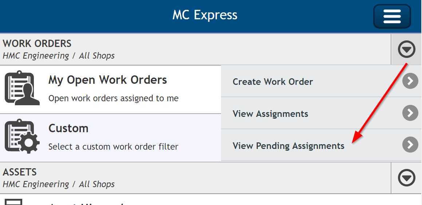Viewport: 422px width, 205px height.
Task: Collapse the Work Orders dropdown arrow
Action: pos(407,49)
